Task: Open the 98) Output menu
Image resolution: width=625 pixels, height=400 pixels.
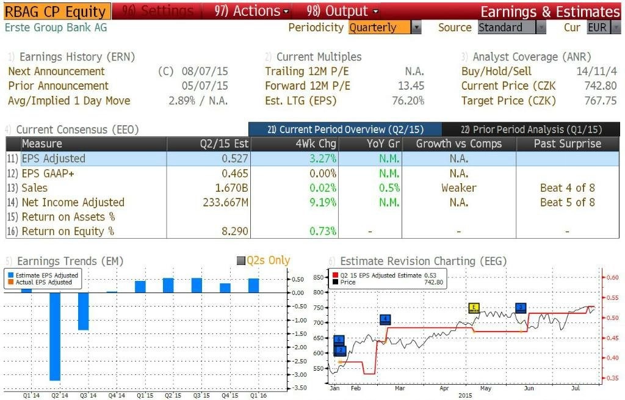Action: click(x=342, y=11)
